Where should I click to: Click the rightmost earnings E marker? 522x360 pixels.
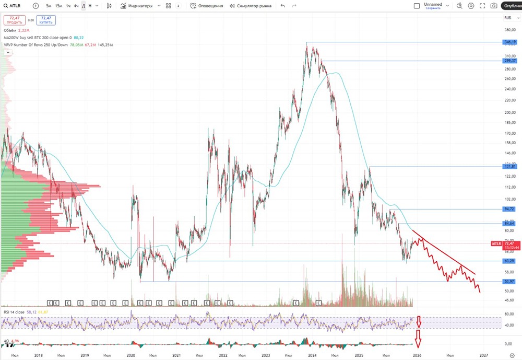pyautogui.click(x=318, y=303)
